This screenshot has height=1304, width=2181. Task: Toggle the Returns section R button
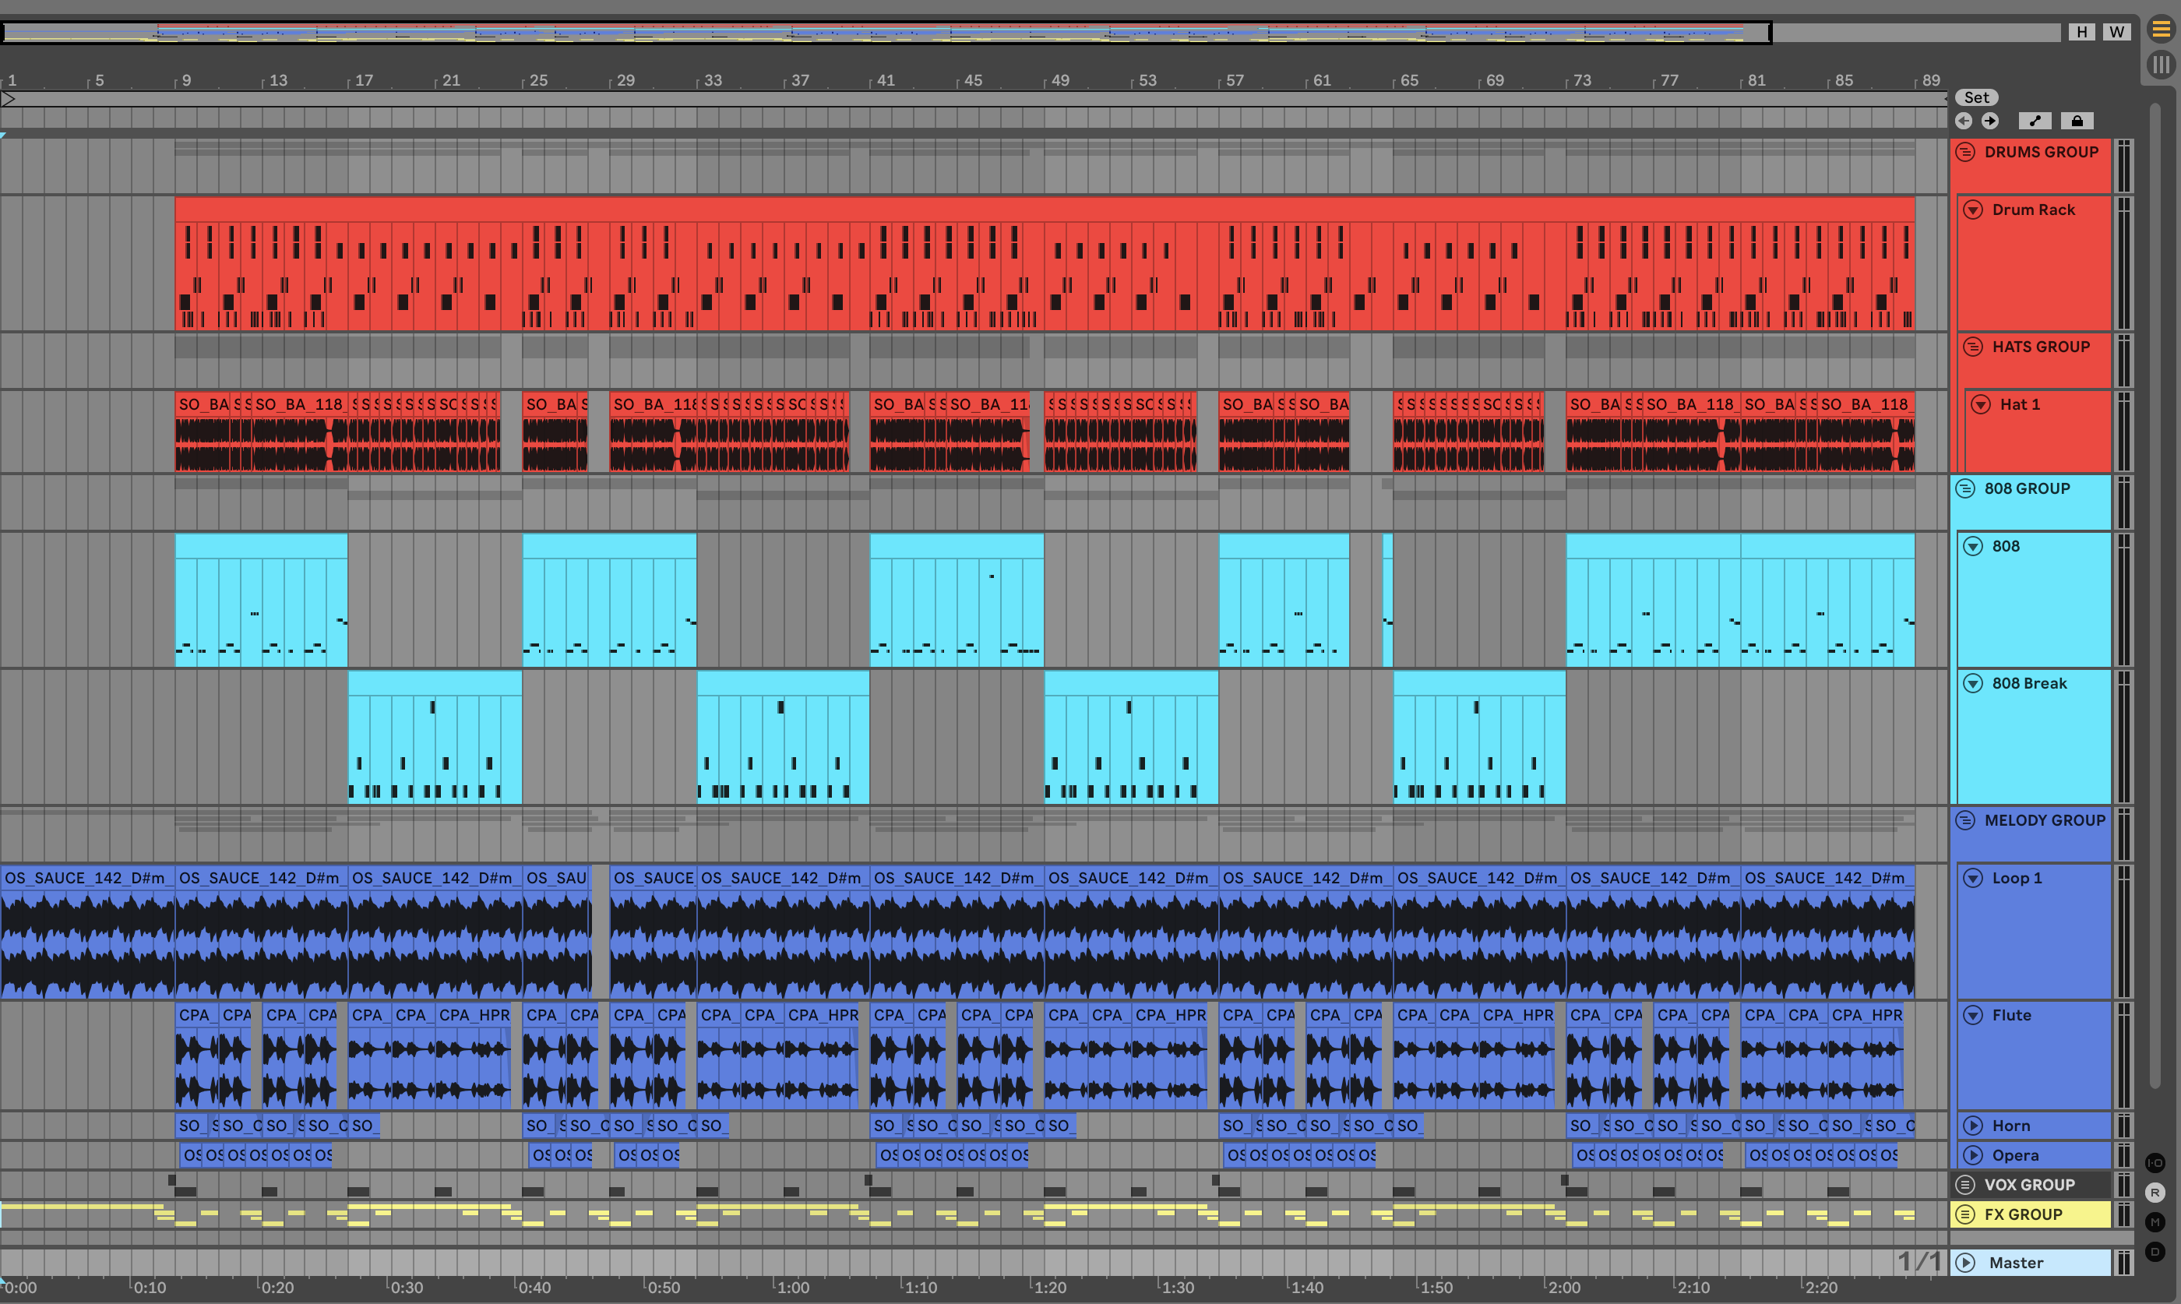[x=2155, y=1193]
